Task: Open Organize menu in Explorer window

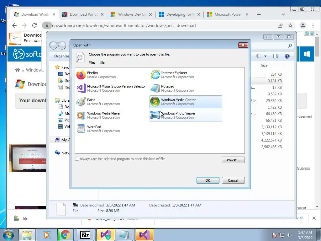Action: point(61,56)
